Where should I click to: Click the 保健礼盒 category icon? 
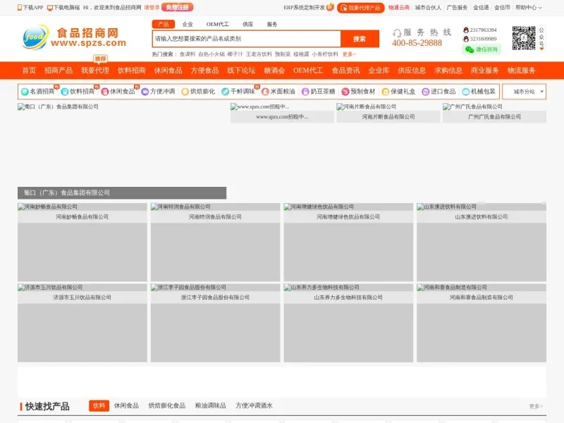(x=386, y=92)
